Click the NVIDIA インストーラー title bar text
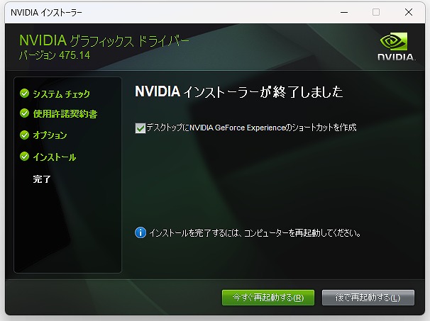Image resolution: width=430 pixels, height=321 pixels. tap(46, 12)
